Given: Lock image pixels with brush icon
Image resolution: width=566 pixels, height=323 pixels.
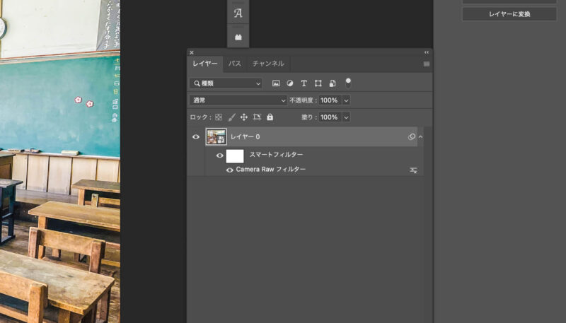Looking at the screenshot, I should (x=232, y=117).
